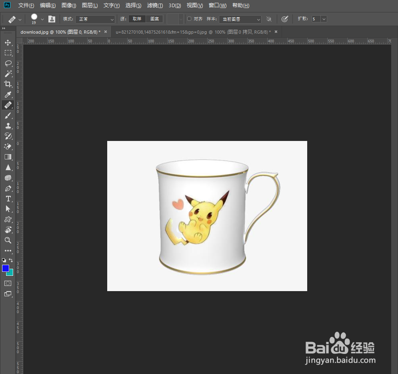Viewport: 398px width, 374px height.
Task: Toggle ignore adjustment layers when healing
Action: (269, 19)
